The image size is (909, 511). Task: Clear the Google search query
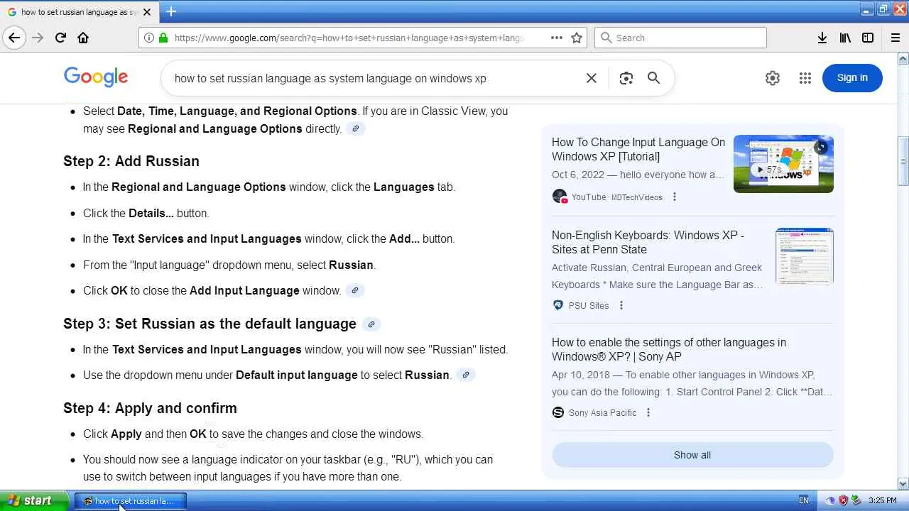click(x=592, y=78)
